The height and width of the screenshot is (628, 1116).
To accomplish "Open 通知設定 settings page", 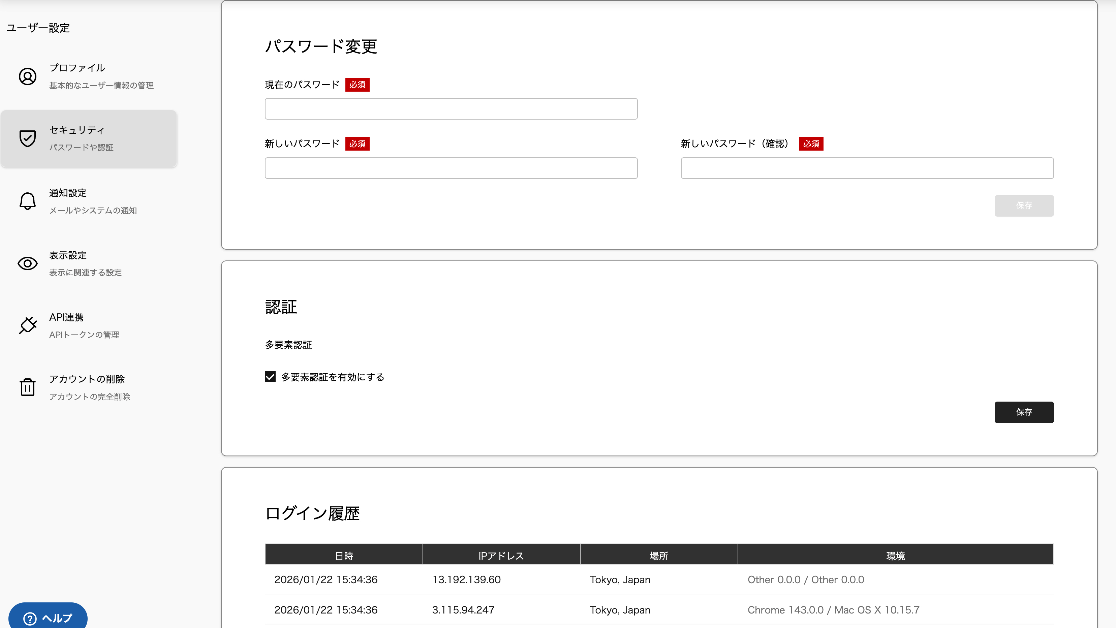I will point(88,201).
